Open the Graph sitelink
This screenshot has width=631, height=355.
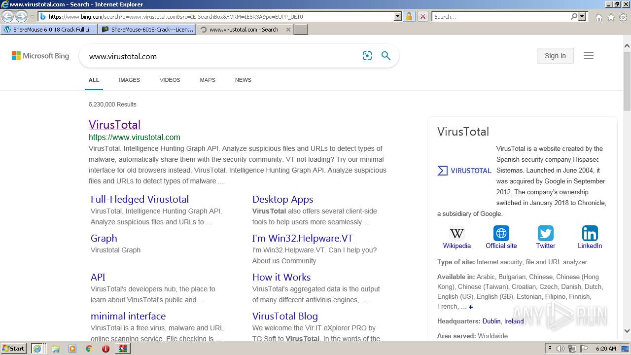(x=104, y=238)
